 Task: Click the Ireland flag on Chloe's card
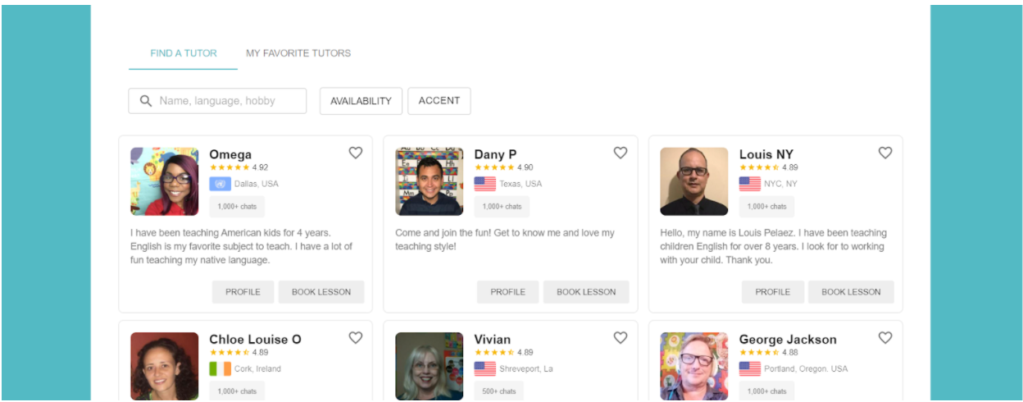[220, 368]
